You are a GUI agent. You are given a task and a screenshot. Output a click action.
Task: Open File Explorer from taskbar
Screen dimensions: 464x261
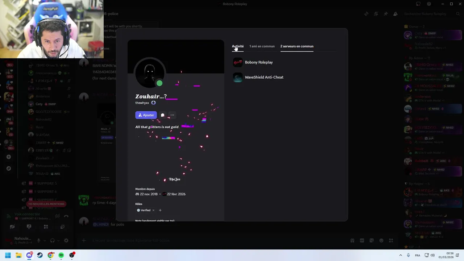tap(18, 255)
